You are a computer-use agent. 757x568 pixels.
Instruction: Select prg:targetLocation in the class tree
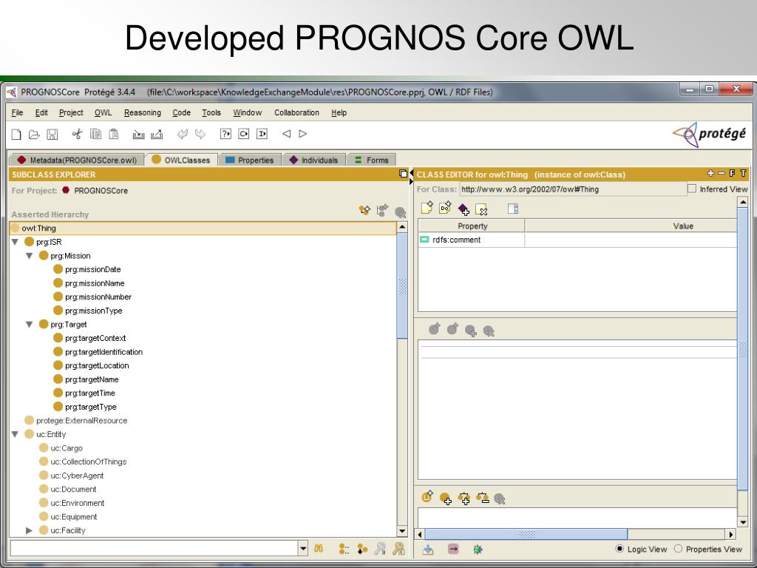coord(97,365)
